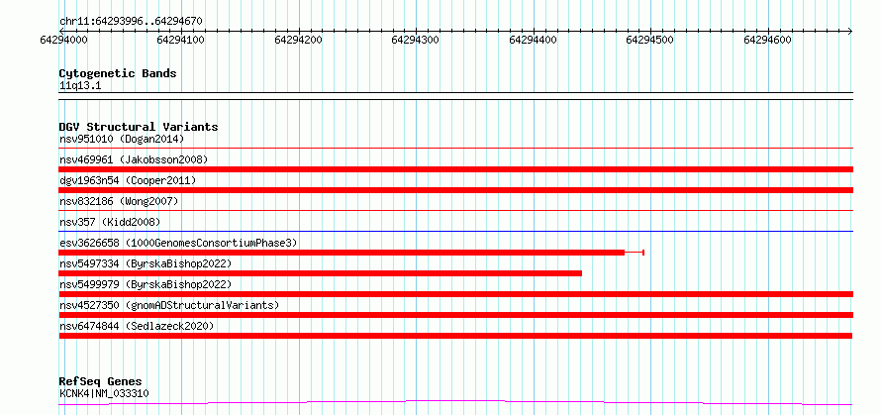Click the nsv5497334 (ByrskaBishop2022) label

[146, 263]
